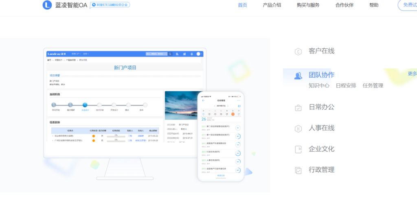Open the 任务管理 sub-link
The height and width of the screenshot is (202, 417).
click(x=373, y=86)
